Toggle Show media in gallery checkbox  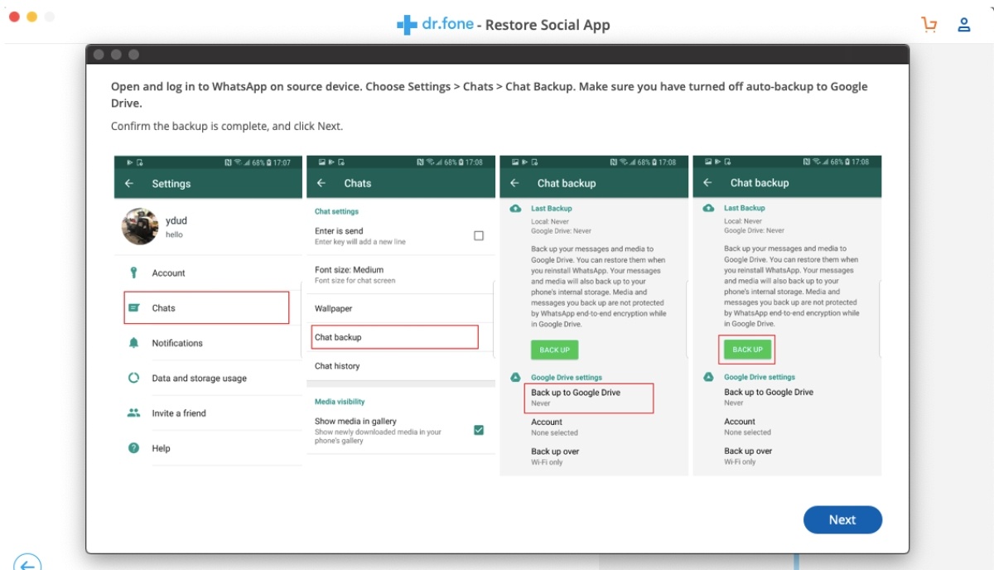(479, 430)
